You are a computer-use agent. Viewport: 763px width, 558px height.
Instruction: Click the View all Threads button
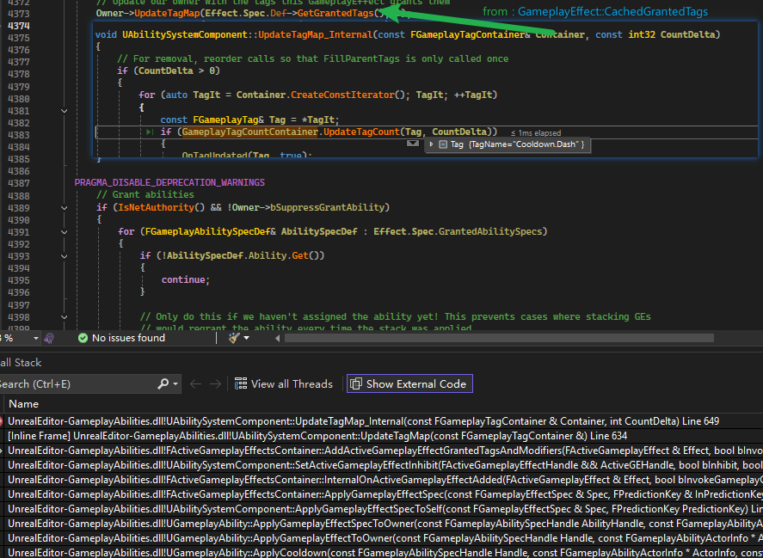tap(284, 383)
